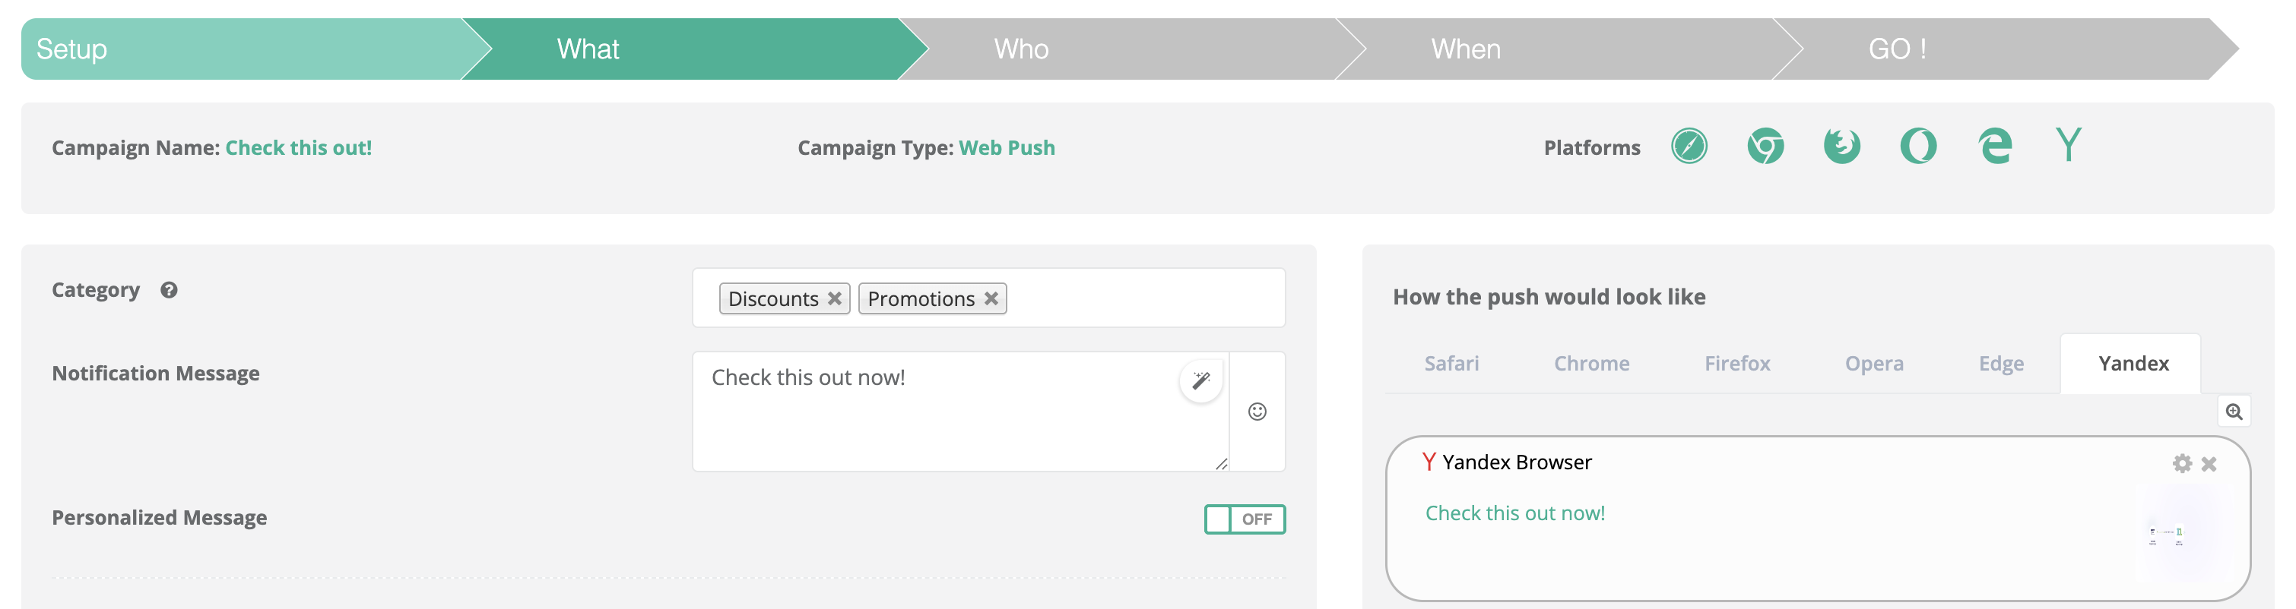Remove the Promotions category tag

[991, 298]
